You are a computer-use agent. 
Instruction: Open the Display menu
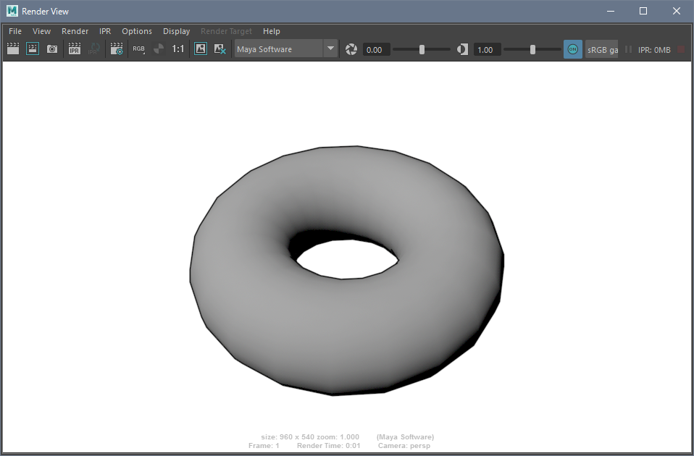(x=176, y=31)
